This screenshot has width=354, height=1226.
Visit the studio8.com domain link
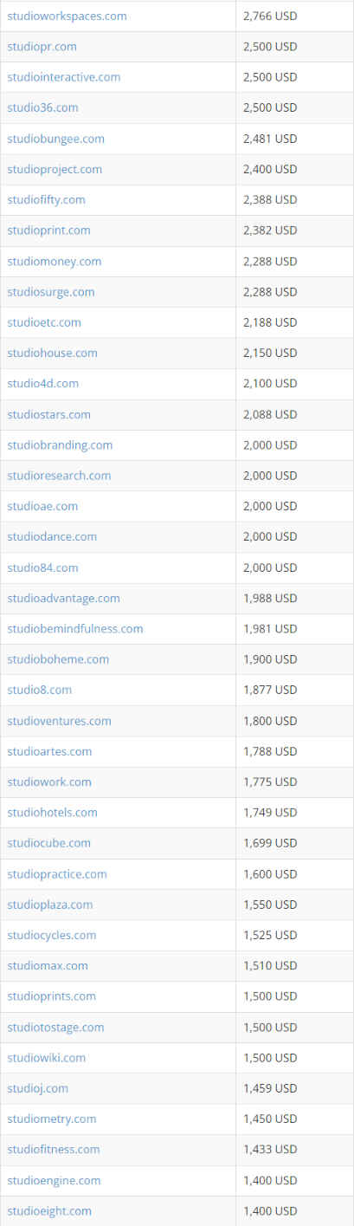pyautogui.click(x=40, y=690)
